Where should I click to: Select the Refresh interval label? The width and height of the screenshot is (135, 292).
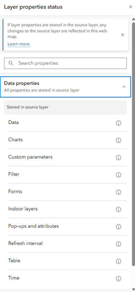(x=25, y=243)
